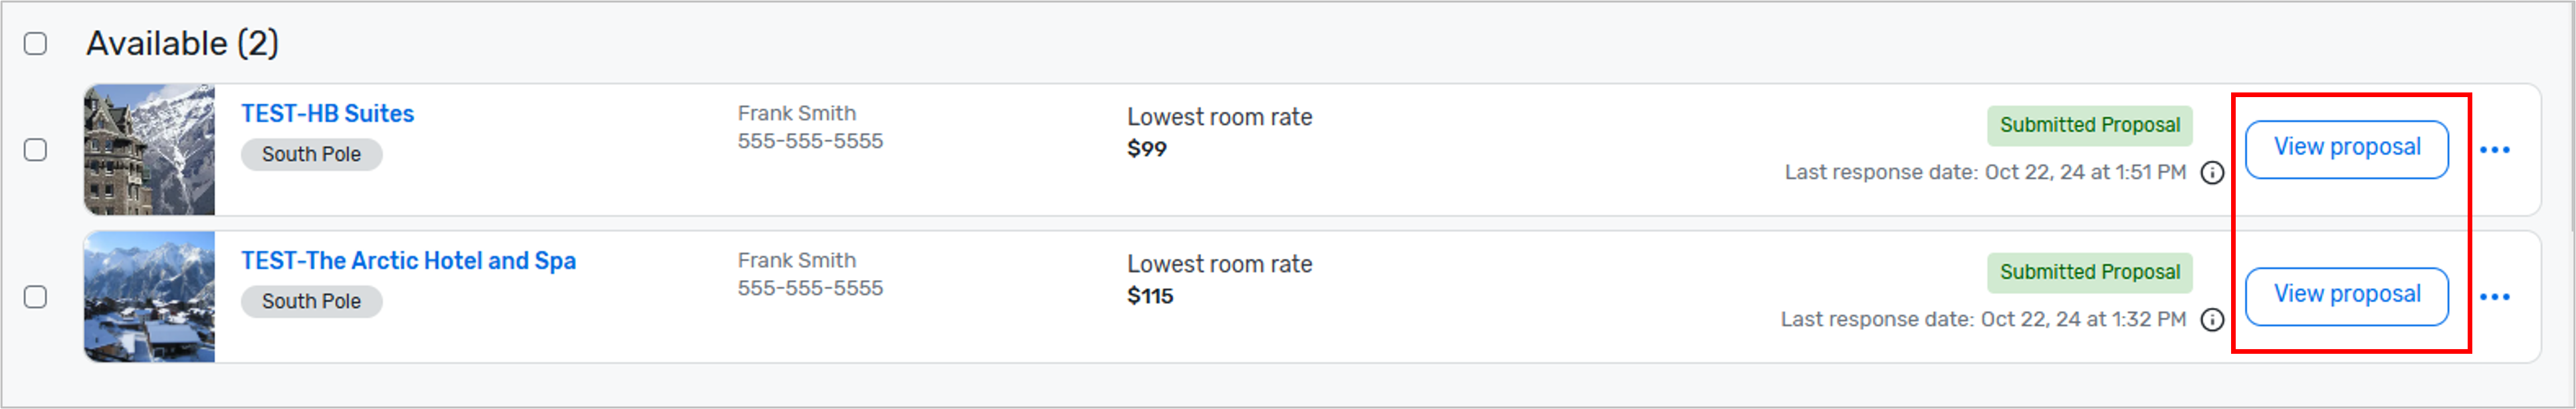Check the TEST-HB Suites row checkbox
Viewport: 2576px width, 409px height.
click(35, 150)
